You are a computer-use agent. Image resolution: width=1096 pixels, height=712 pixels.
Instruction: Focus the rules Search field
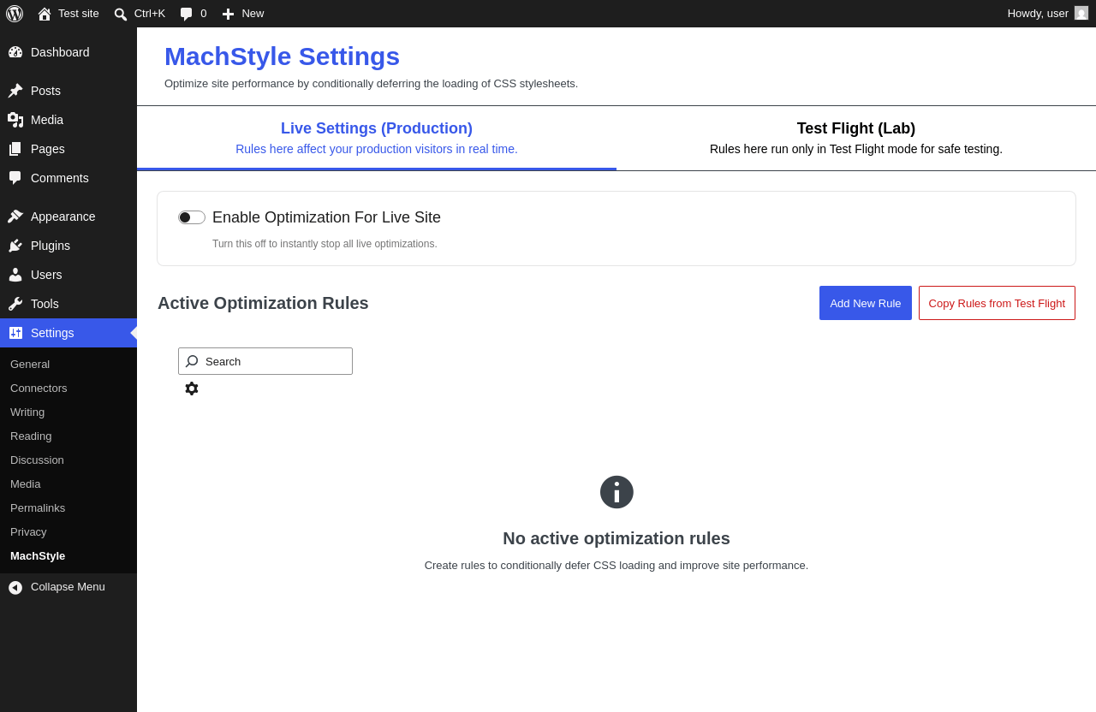(265, 361)
